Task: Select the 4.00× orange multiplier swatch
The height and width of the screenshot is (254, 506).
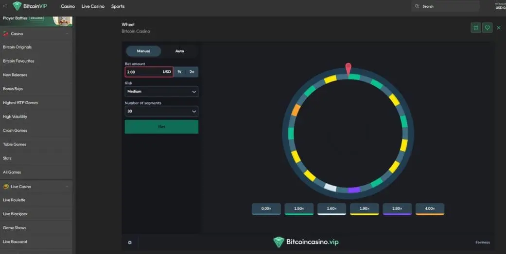Action: tap(429, 209)
